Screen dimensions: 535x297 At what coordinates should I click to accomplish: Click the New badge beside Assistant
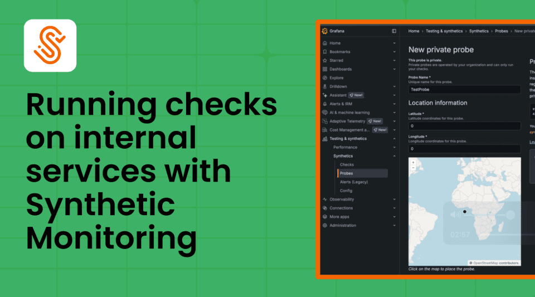(x=356, y=95)
